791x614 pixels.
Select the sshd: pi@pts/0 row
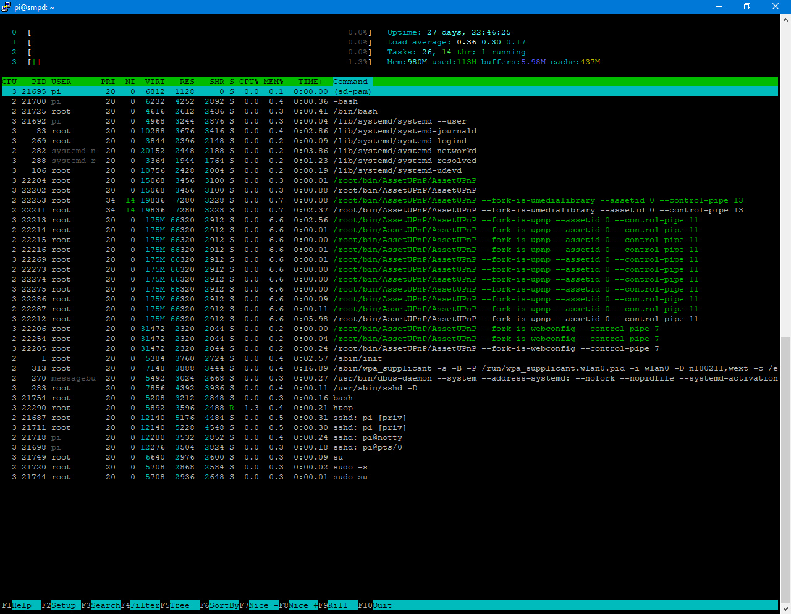[390, 447]
